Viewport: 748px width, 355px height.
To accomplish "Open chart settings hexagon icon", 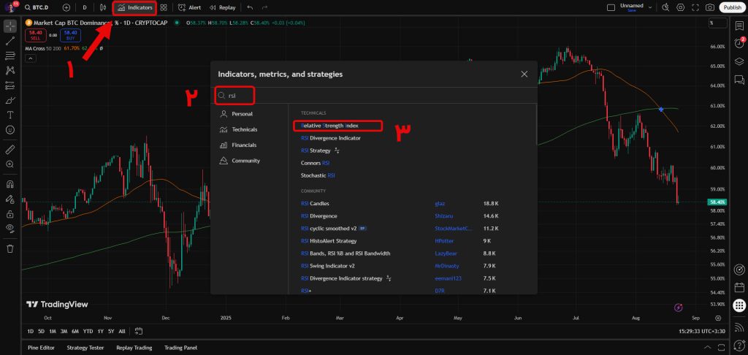I will [x=681, y=7].
